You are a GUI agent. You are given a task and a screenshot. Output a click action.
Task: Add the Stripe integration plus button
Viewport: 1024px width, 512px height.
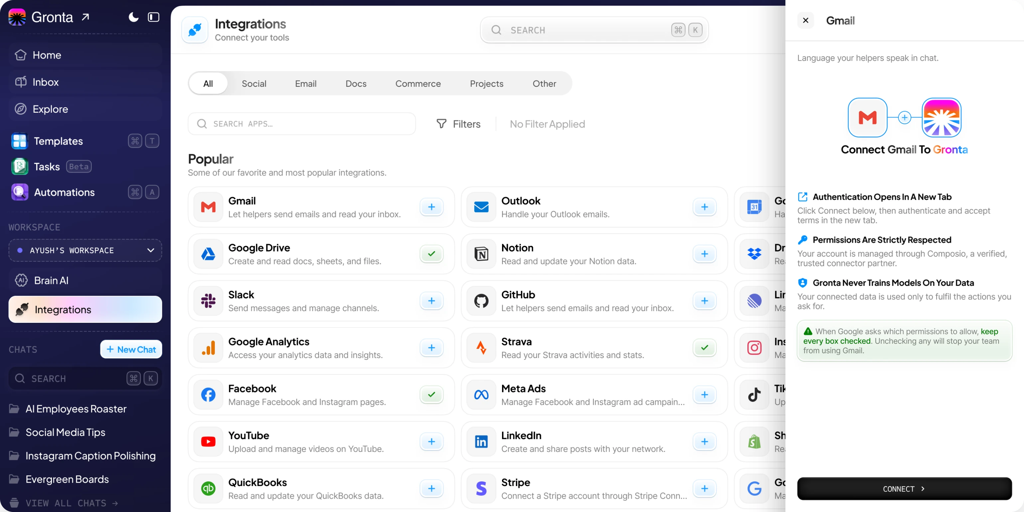(x=704, y=488)
